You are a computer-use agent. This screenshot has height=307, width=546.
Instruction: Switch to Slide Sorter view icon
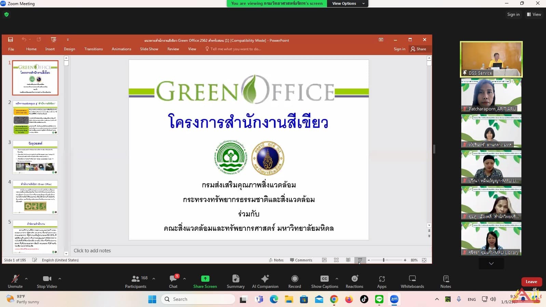click(x=336, y=260)
